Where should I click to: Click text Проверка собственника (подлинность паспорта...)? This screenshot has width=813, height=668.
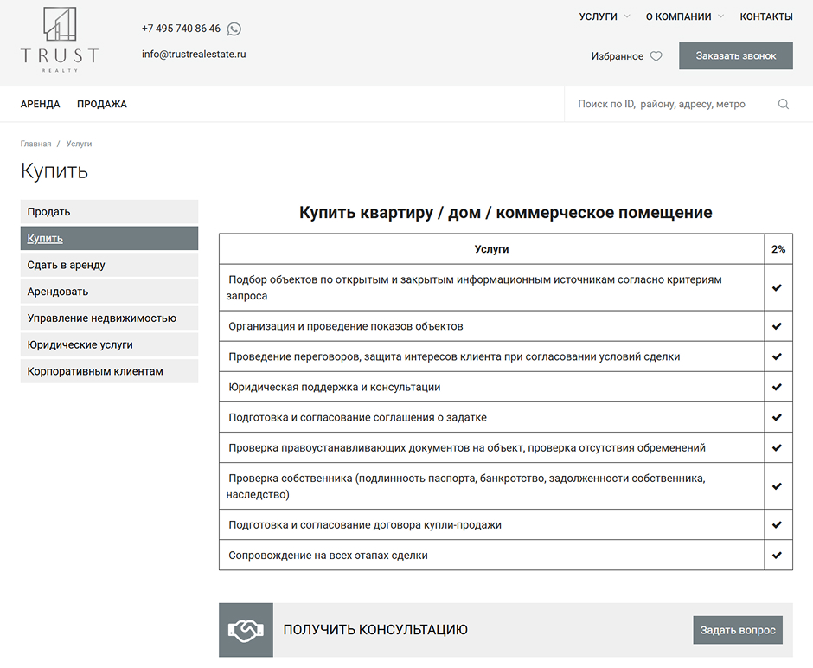pyautogui.click(x=466, y=486)
